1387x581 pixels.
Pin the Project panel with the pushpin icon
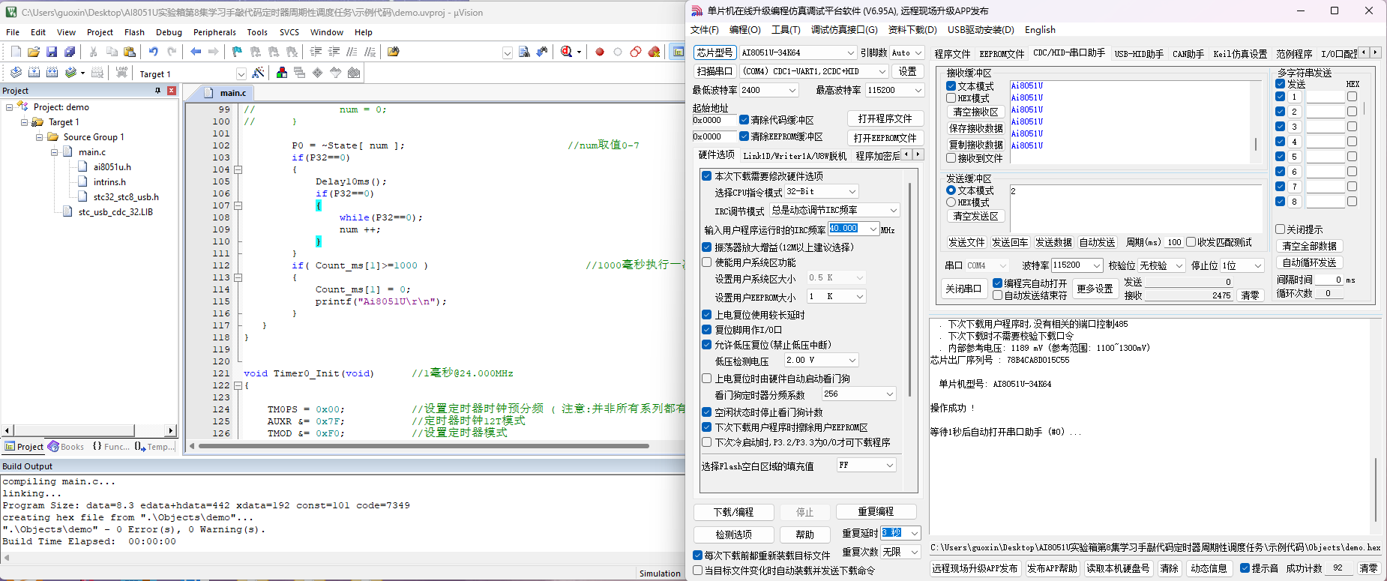[157, 91]
